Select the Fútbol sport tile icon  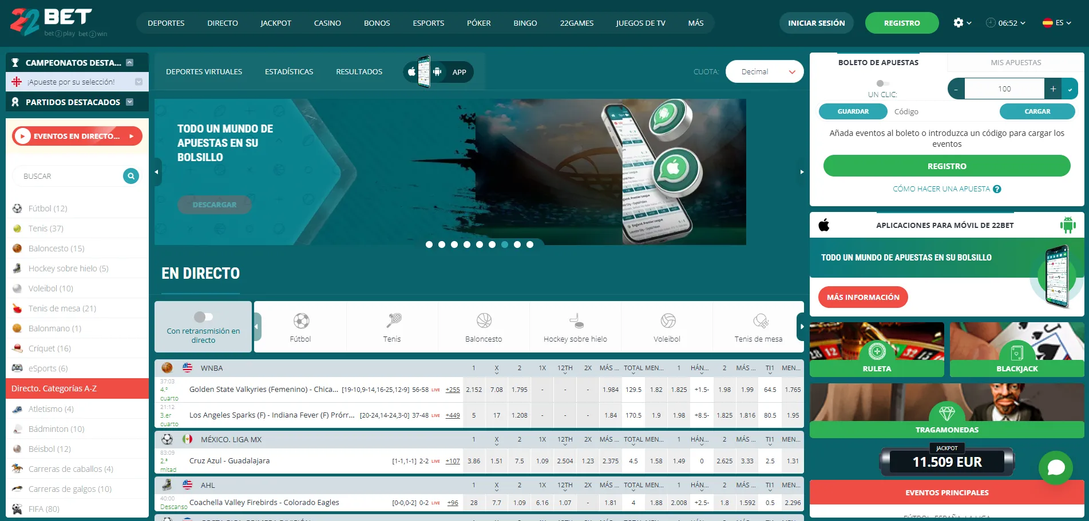point(301,320)
